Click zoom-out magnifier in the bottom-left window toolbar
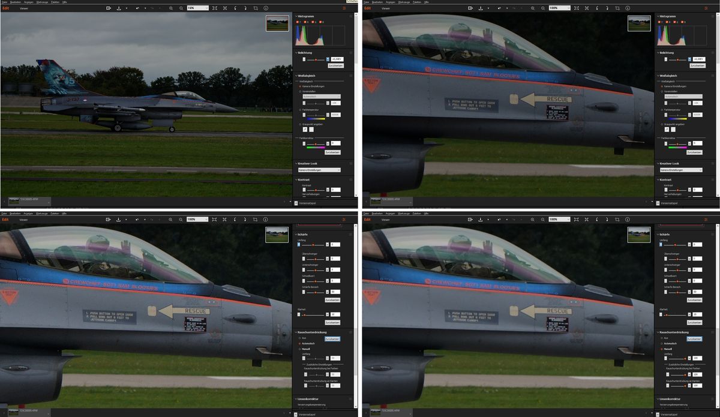Screen dimensions: 720x417 tap(181, 220)
